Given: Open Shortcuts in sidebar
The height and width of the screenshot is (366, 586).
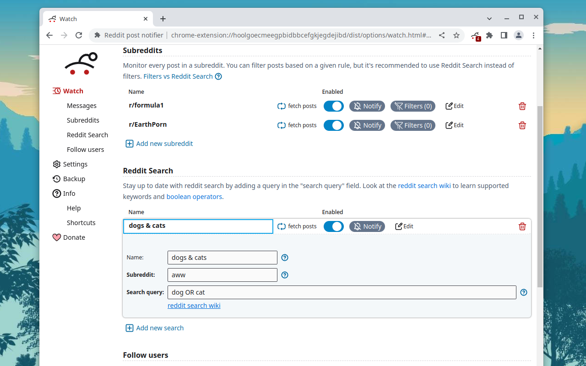Looking at the screenshot, I should [81, 223].
